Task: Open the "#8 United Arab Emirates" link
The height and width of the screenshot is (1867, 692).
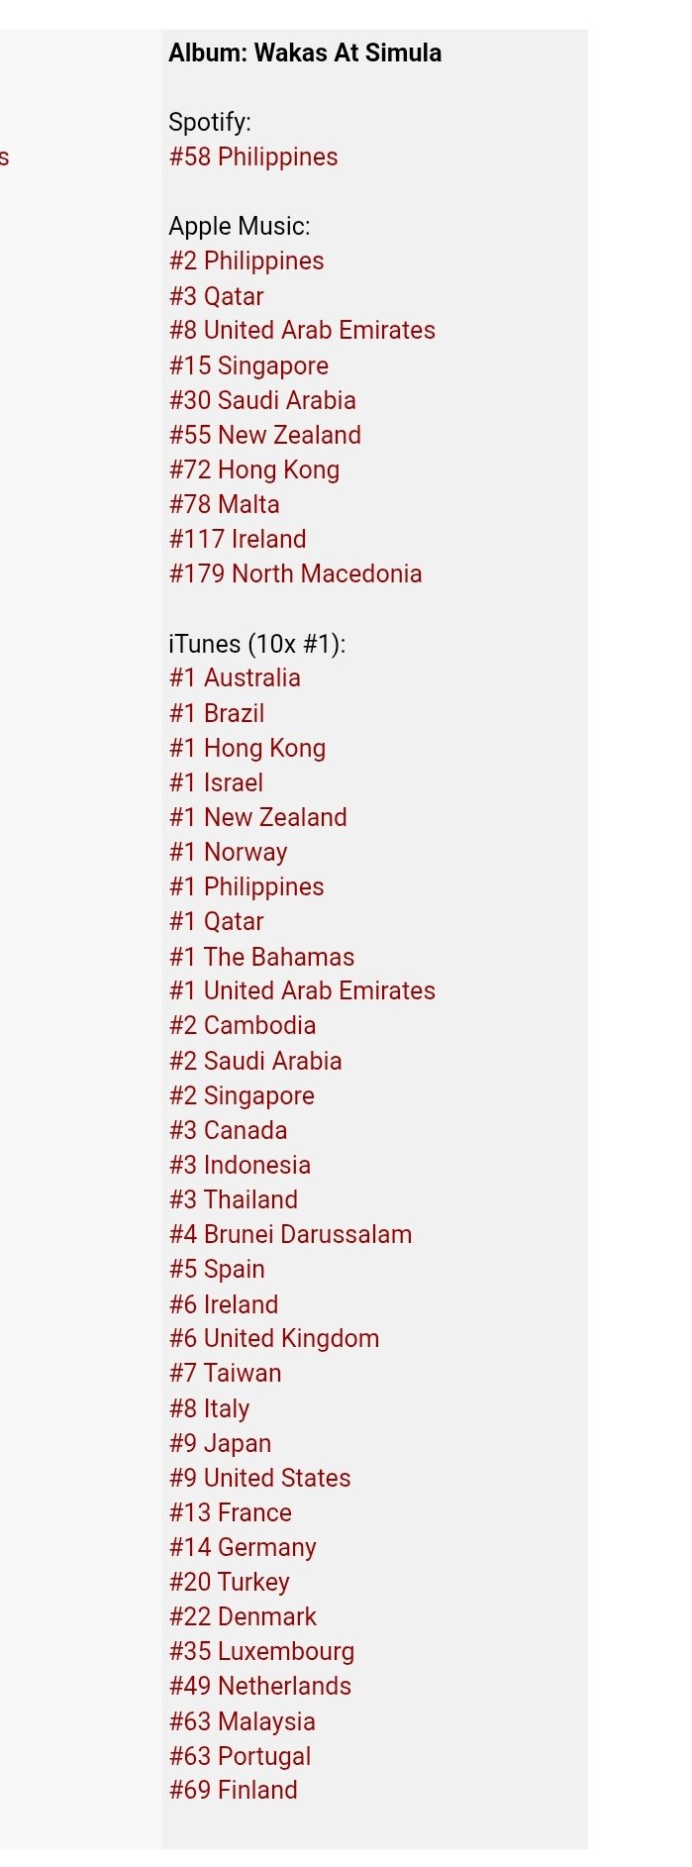Action: pos(301,331)
